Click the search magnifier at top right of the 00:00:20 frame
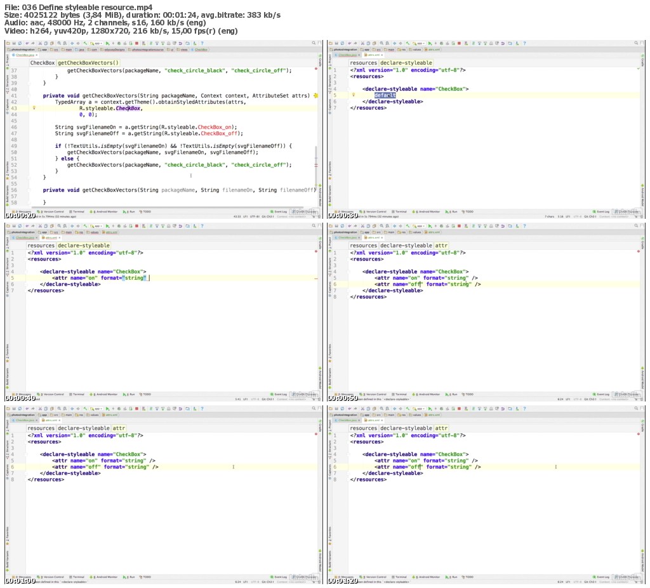Screen dimensions: 650x588 (314, 42)
